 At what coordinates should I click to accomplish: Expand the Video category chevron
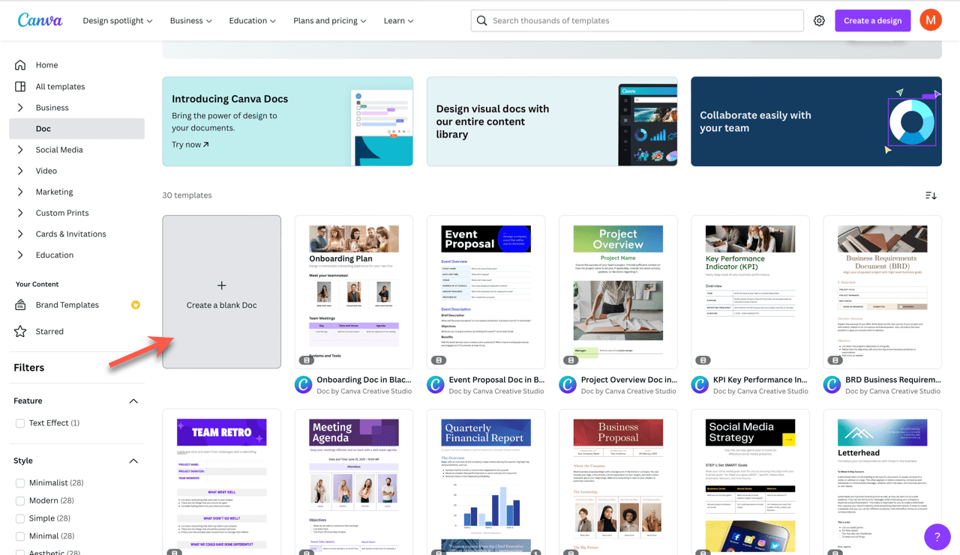coord(20,171)
